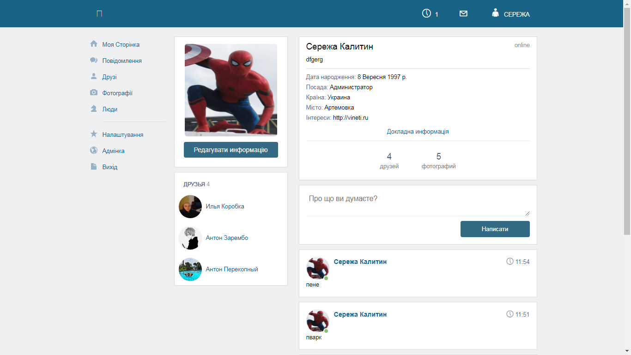Click the position value 'Администратор'
The image size is (631, 355).
(x=351, y=87)
